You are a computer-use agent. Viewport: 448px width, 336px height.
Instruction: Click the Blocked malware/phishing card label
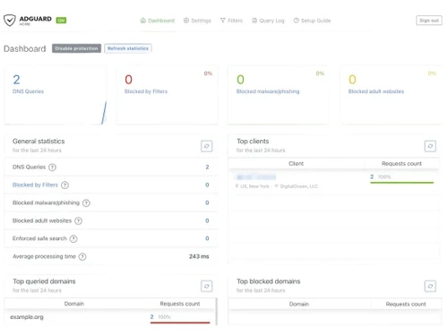coord(268,91)
